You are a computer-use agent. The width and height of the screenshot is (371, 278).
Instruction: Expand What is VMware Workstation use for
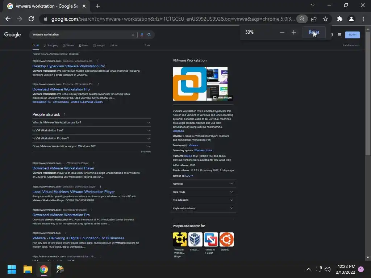pos(91,122)
